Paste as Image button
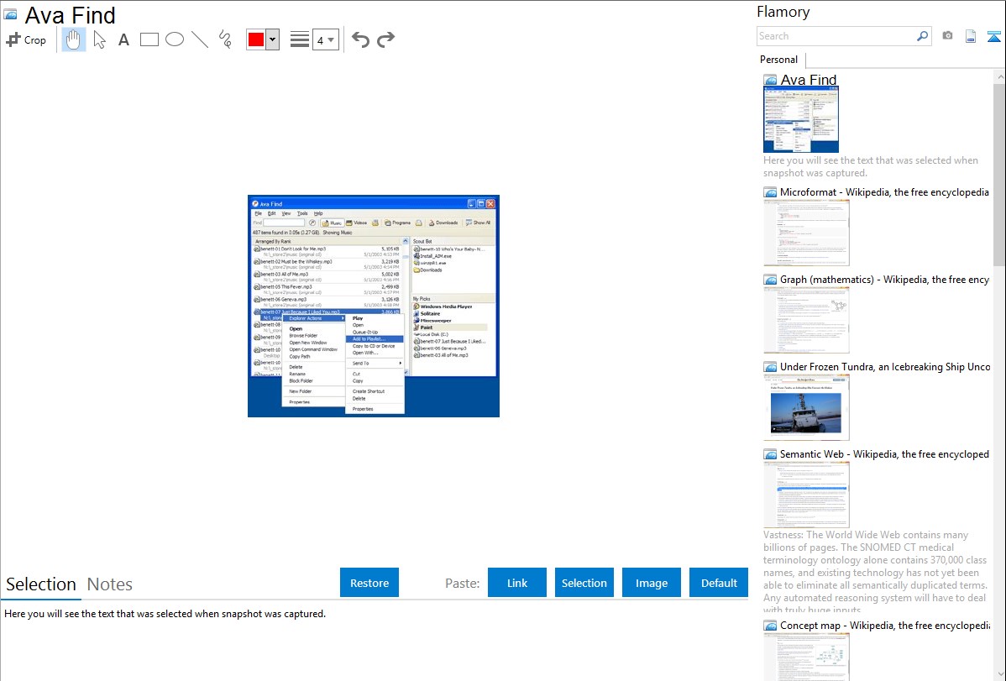The image size is (1006, 681). click(651, 583)
